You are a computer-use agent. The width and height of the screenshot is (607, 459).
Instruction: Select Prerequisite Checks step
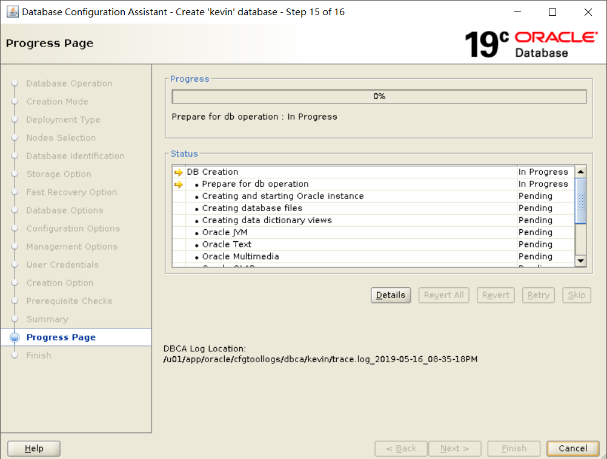click(69, 301)
